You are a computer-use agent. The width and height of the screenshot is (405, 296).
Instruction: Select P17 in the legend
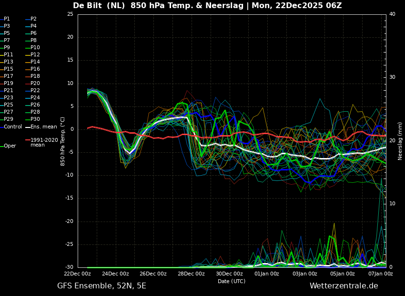click(7, 76)
